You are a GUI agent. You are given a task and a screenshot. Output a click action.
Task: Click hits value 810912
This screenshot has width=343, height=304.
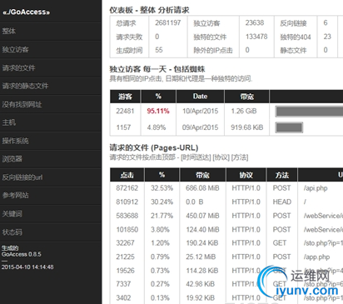(127, 202)
